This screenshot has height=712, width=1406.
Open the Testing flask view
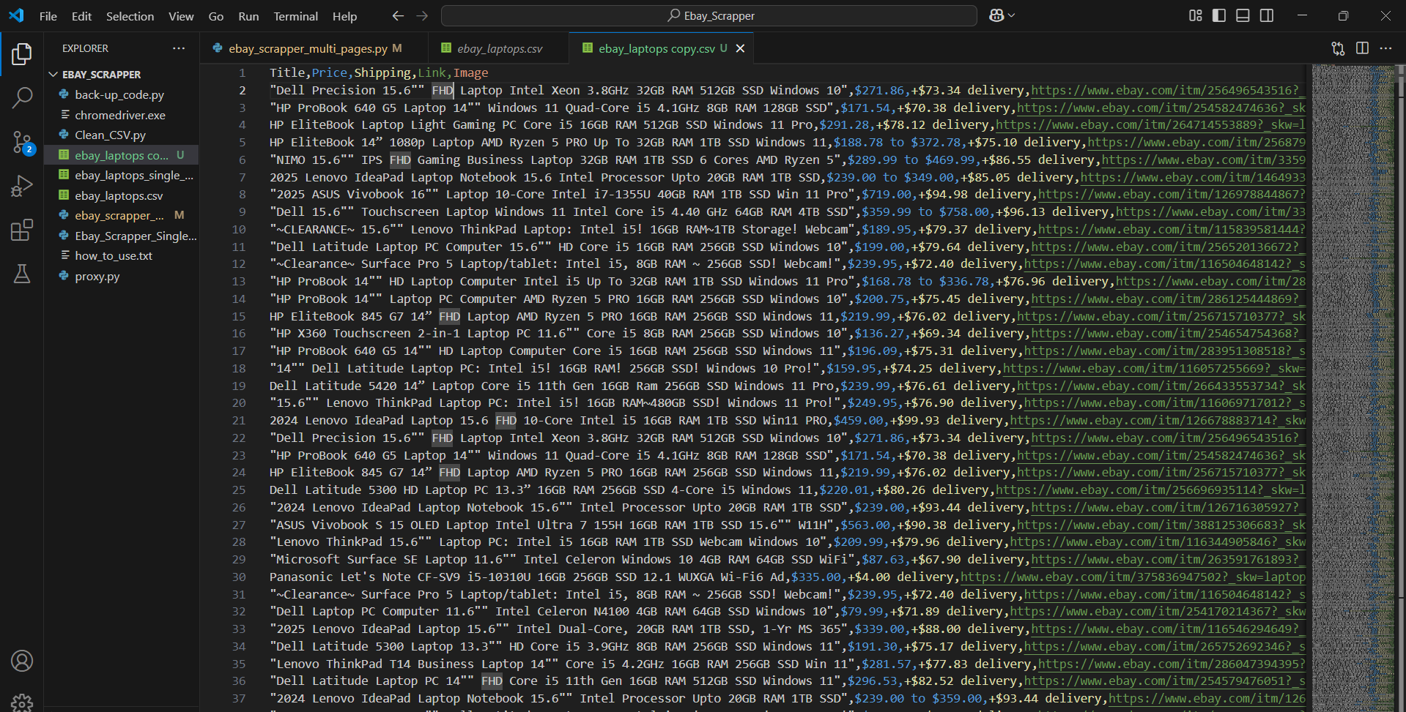[x=22, y=274]
